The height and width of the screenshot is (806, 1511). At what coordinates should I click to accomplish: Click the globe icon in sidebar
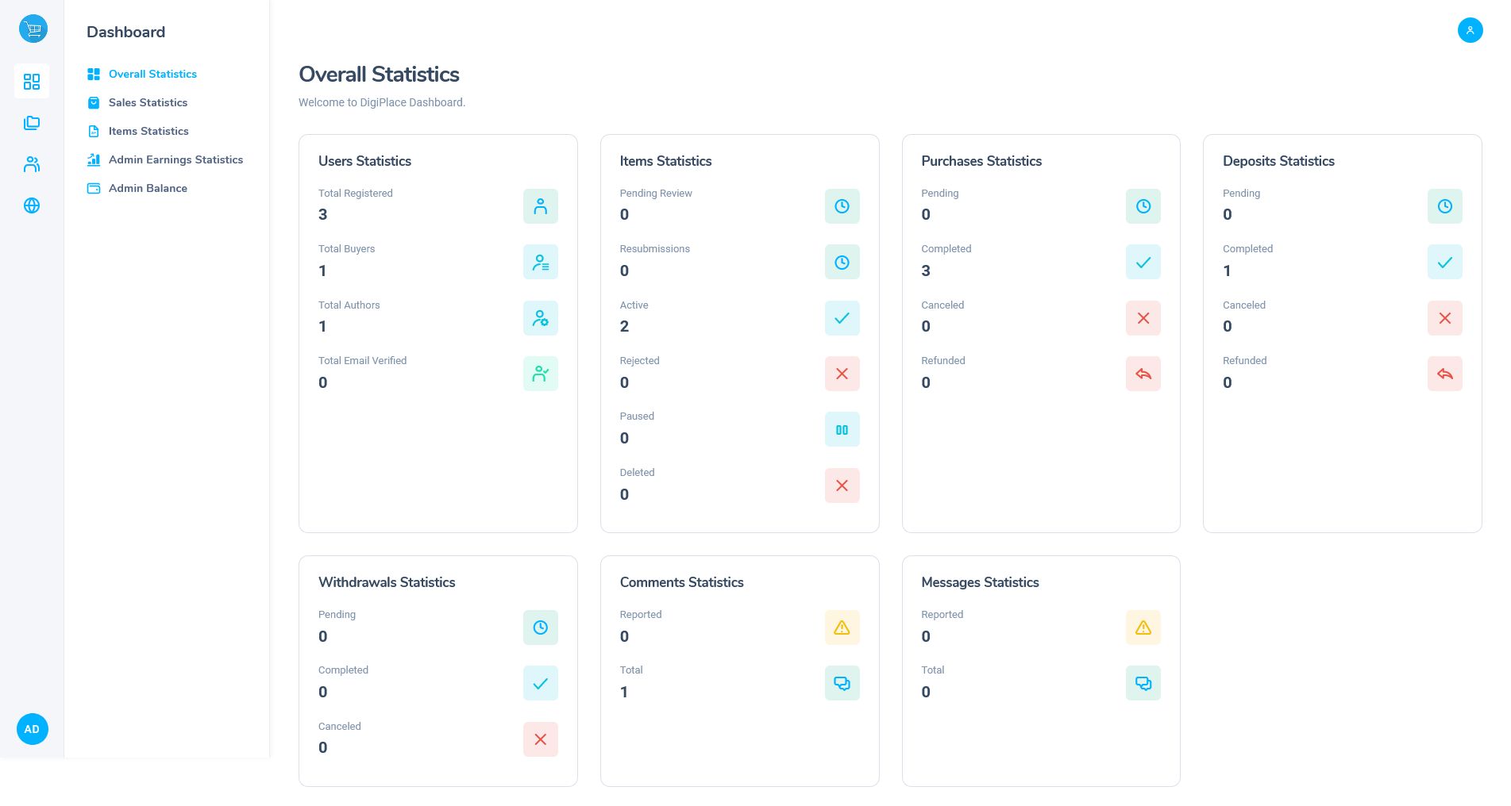point(32,205)
